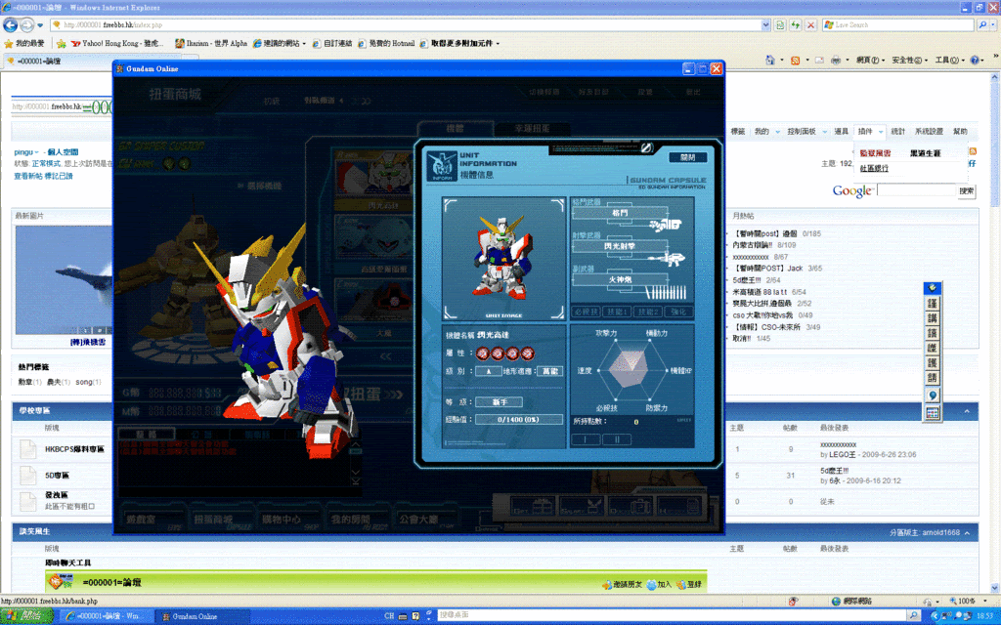Viewport: 1001px width, 625px height.
Task: Open the HKBCPS爆料專區 forum link
Action: 74,450
